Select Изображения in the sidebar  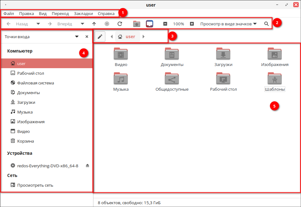[47, 122]
